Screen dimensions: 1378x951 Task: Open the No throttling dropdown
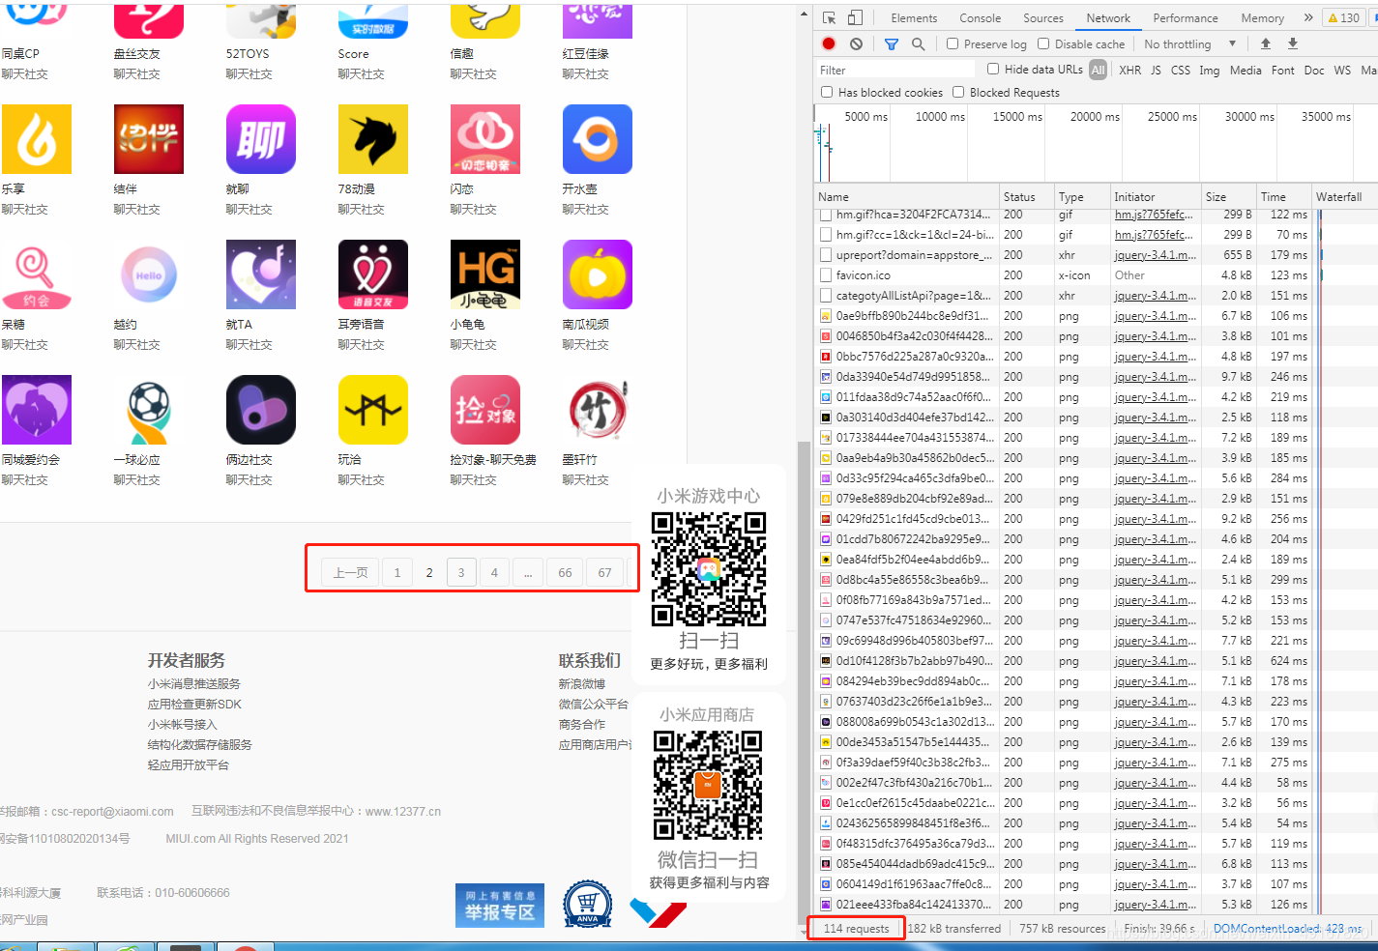[x=1189, y=43]
